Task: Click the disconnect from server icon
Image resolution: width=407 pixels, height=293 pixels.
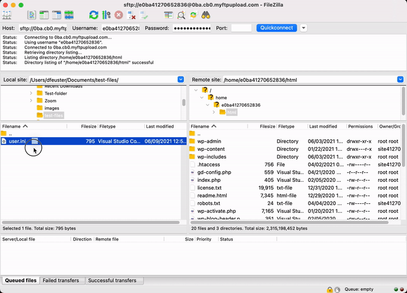Action: pos(131,15)
